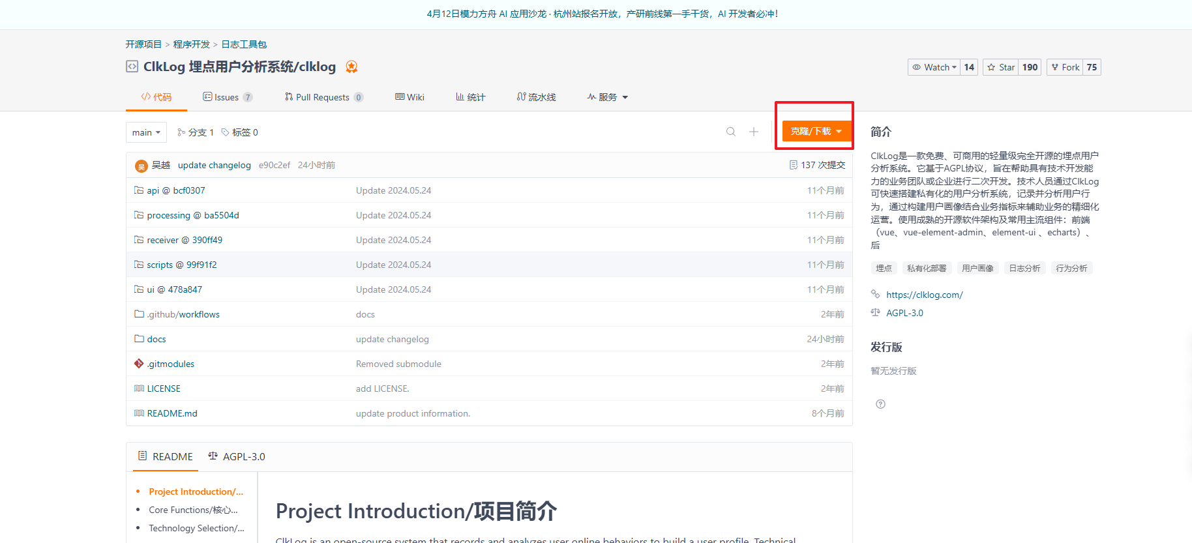Screen dimensions: 1192x543
Task: Click the 吴越 committer avatar
Action: click(x=142, y=166)
